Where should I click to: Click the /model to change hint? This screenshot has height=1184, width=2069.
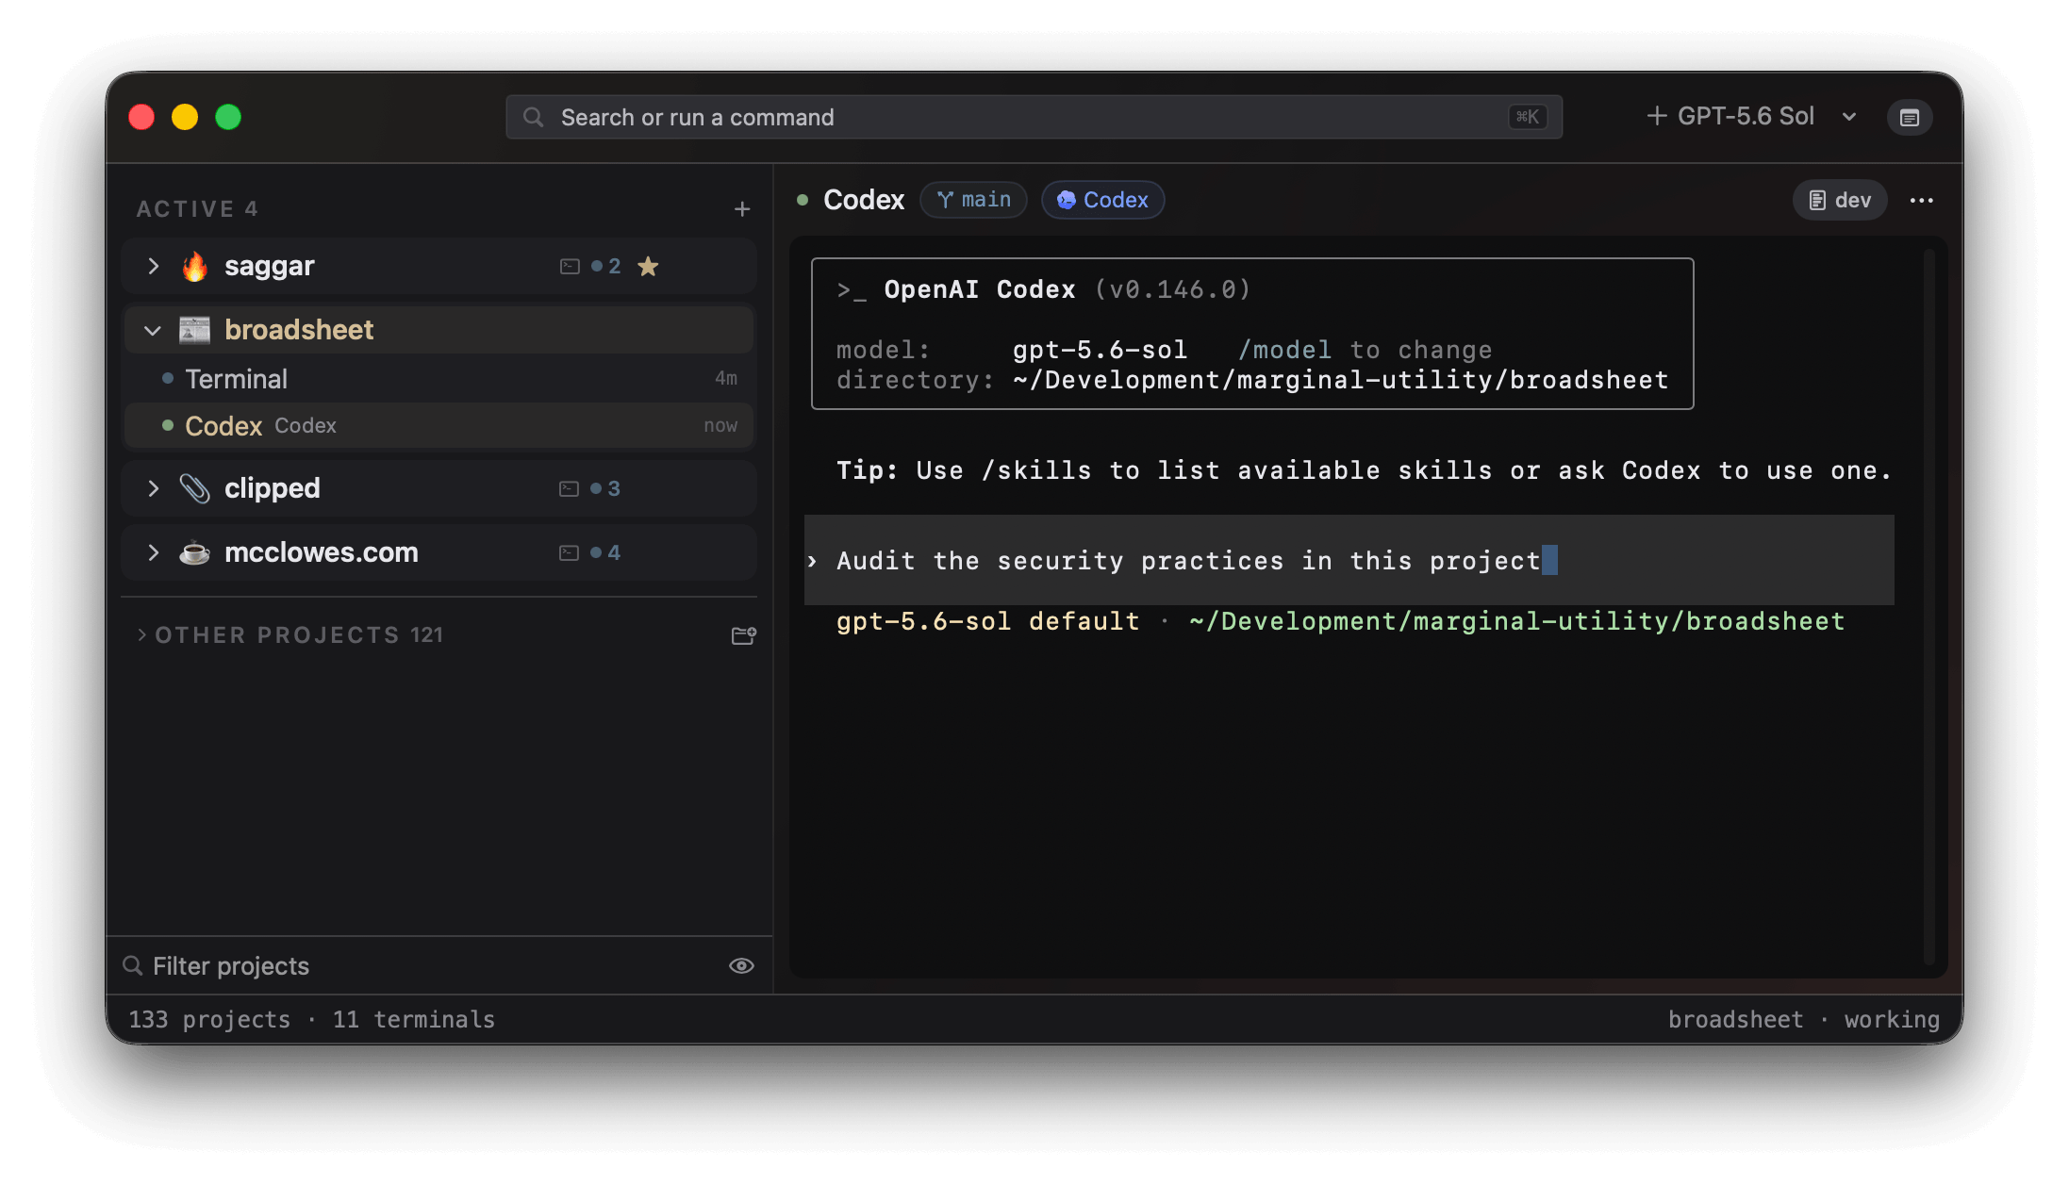tap(1366, 350)
